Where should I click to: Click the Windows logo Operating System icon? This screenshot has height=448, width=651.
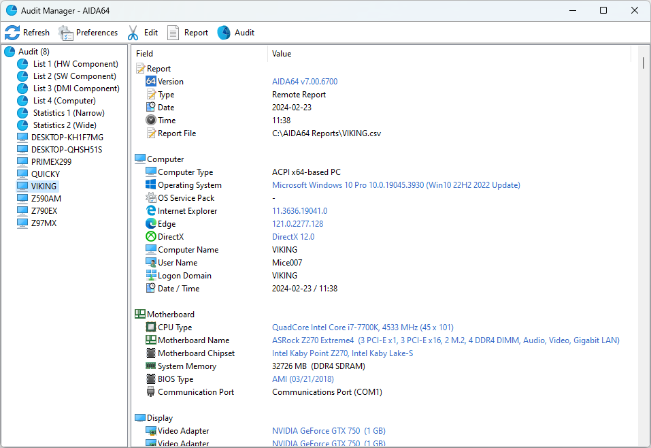point(151,185)
